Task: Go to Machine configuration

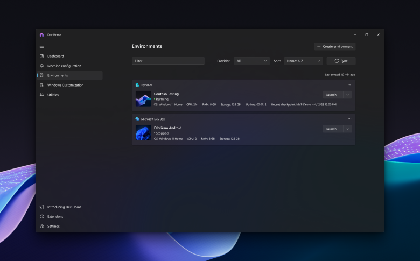Action: pyautogui.click(x=64, y=66)
